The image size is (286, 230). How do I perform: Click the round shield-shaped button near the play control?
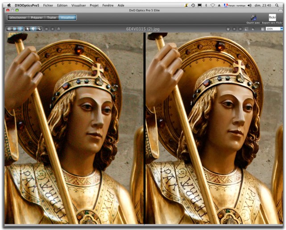pyautogui.click(x=228, y=29)
